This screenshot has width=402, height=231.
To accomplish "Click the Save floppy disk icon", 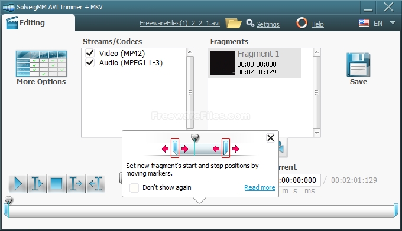I will tap(358, 65).
